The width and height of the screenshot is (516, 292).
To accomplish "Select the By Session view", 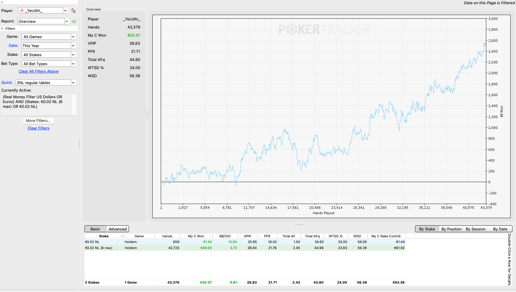I will click(x=475, y=229).
